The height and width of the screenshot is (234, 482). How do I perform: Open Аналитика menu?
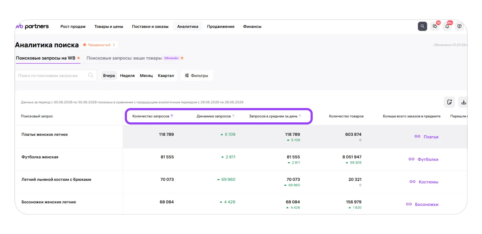pos(188,26)
